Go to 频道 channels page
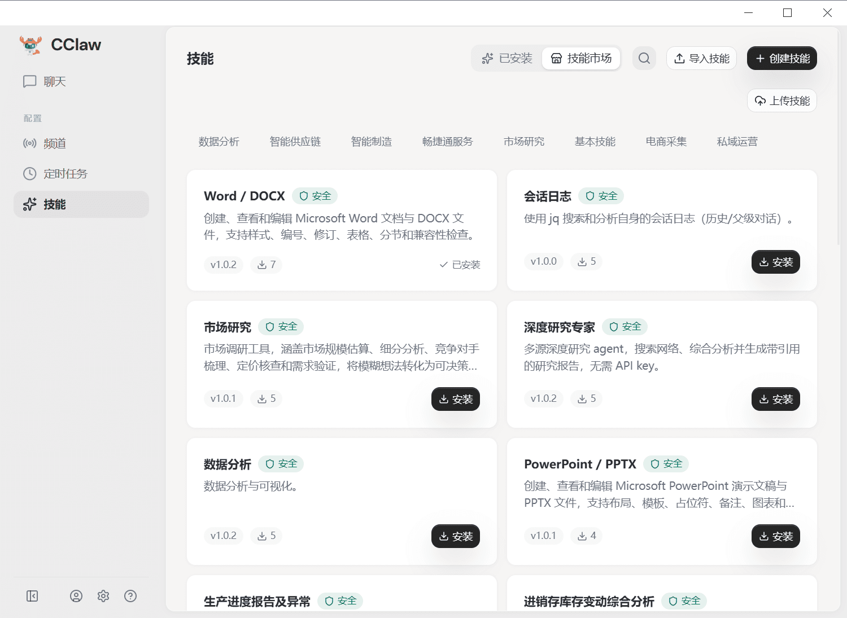 (55, 143)
